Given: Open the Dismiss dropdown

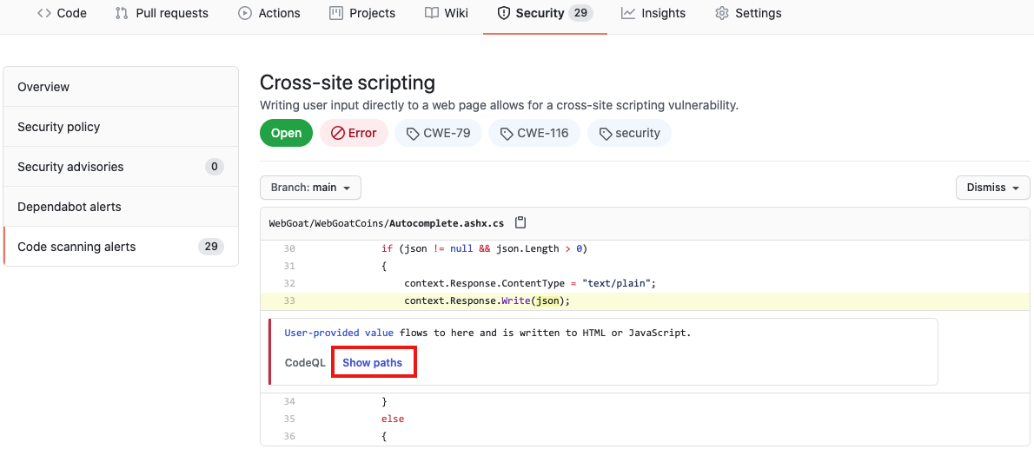Looking at the screenshot, I should [x=992, y=188].
